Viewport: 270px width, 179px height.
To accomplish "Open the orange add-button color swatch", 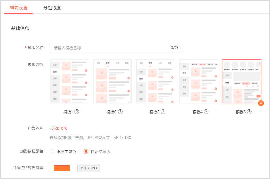I will click(x=62, y=168).
